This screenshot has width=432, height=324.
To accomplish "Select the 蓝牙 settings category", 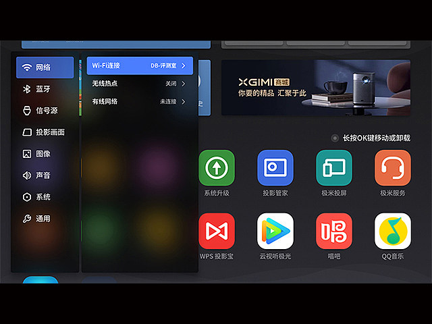I will 45,89.
